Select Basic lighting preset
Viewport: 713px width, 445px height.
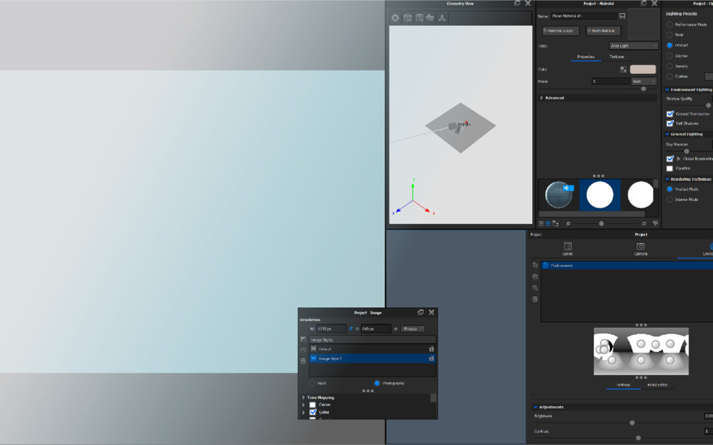tap(669, 35)
